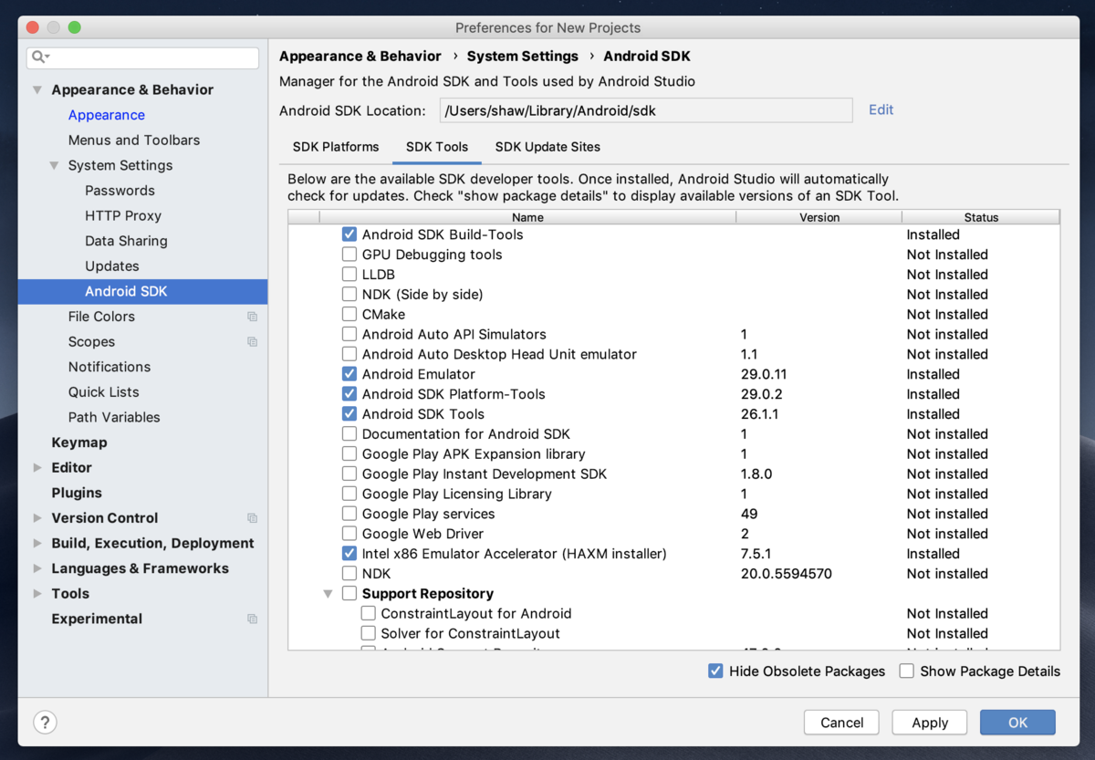Click the small icon beside Scopes
Image resolution: width=1095 pixels, height=760 pixels.
pyautogui.click(x=252, y=341)
